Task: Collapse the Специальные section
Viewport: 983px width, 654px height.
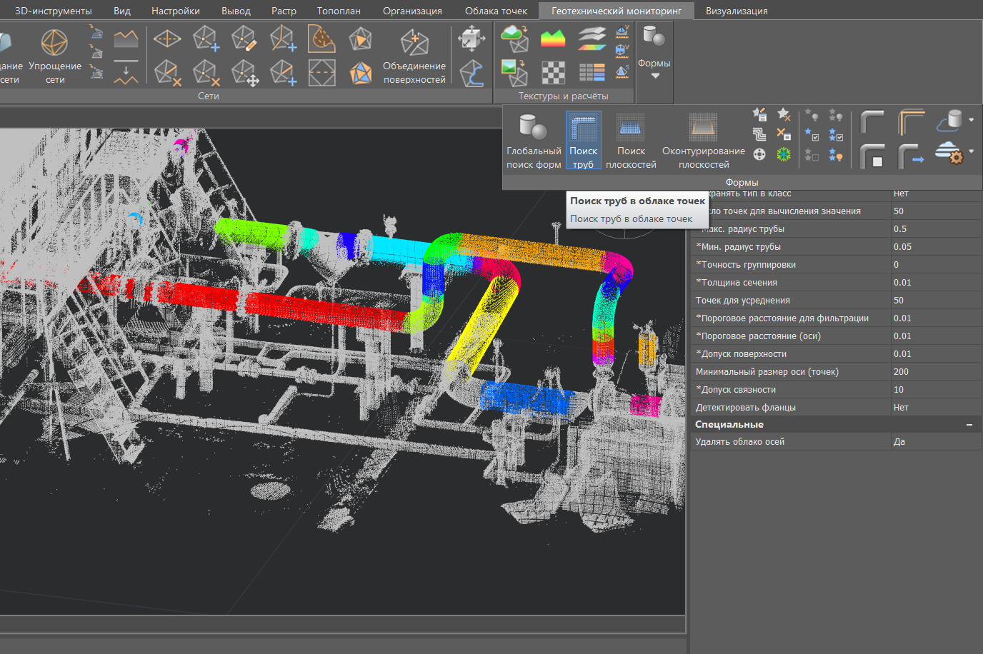Action: coord(969,425)
